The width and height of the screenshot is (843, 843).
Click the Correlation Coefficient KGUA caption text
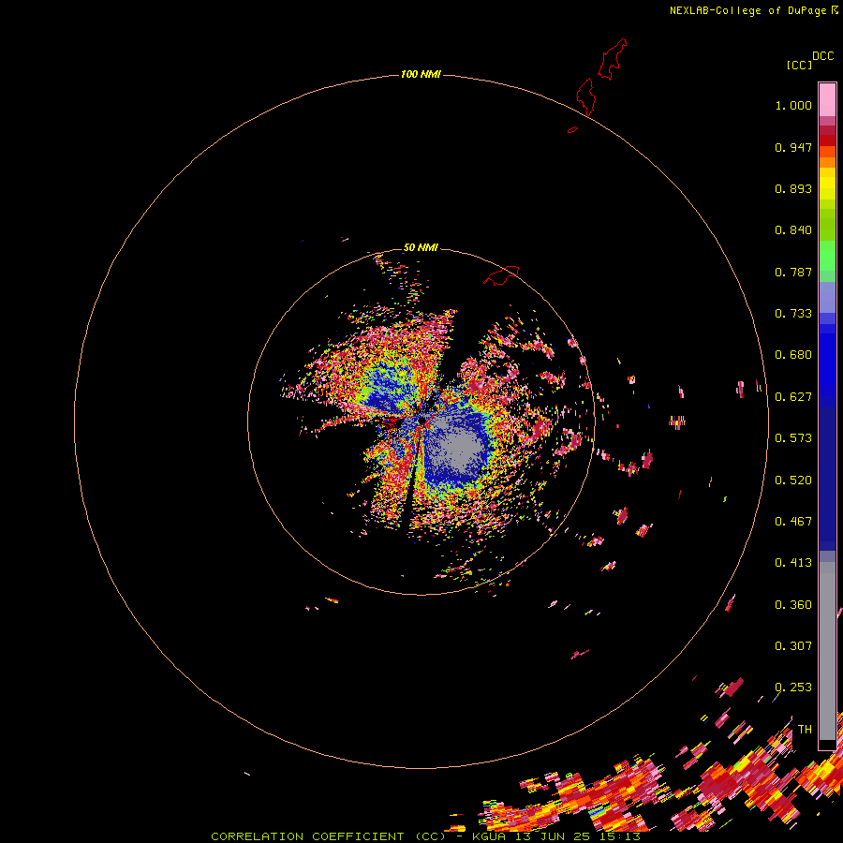click(425, 836)
